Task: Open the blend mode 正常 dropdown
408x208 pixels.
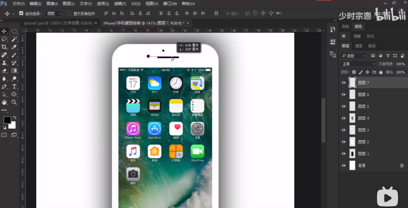Action: click(358, 64)
